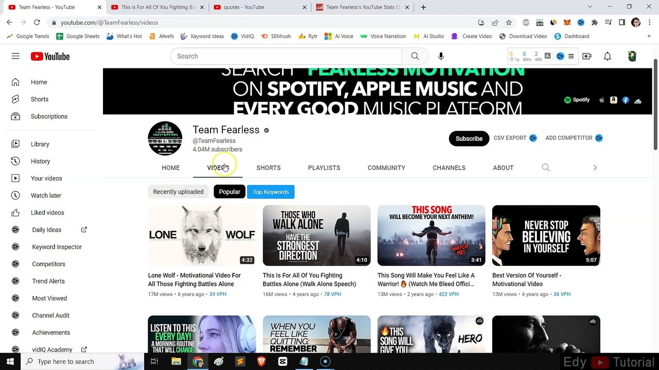659x370 pixels.
Task: Open the Lone Wolf video thumbnail
Action: (x=202, y=235)
